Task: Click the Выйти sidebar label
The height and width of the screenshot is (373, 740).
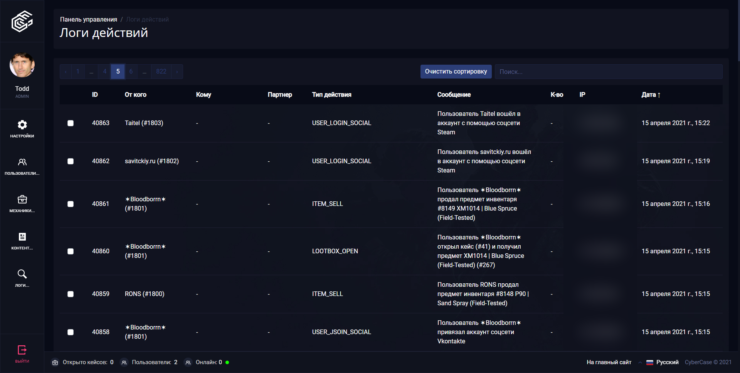Action: [22, 361]
